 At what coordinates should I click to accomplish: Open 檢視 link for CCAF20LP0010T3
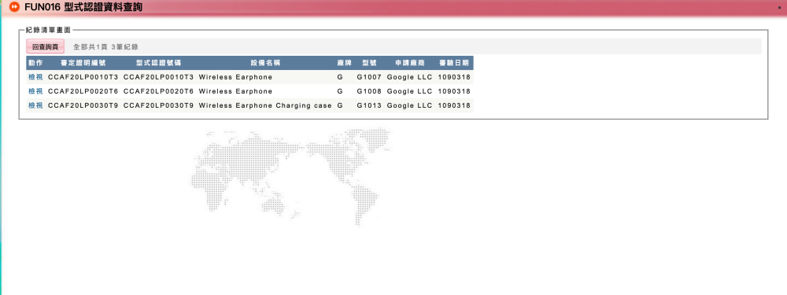pos(35,77)
